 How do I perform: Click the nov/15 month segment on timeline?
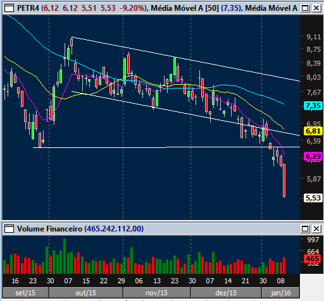tap(157, 293)
